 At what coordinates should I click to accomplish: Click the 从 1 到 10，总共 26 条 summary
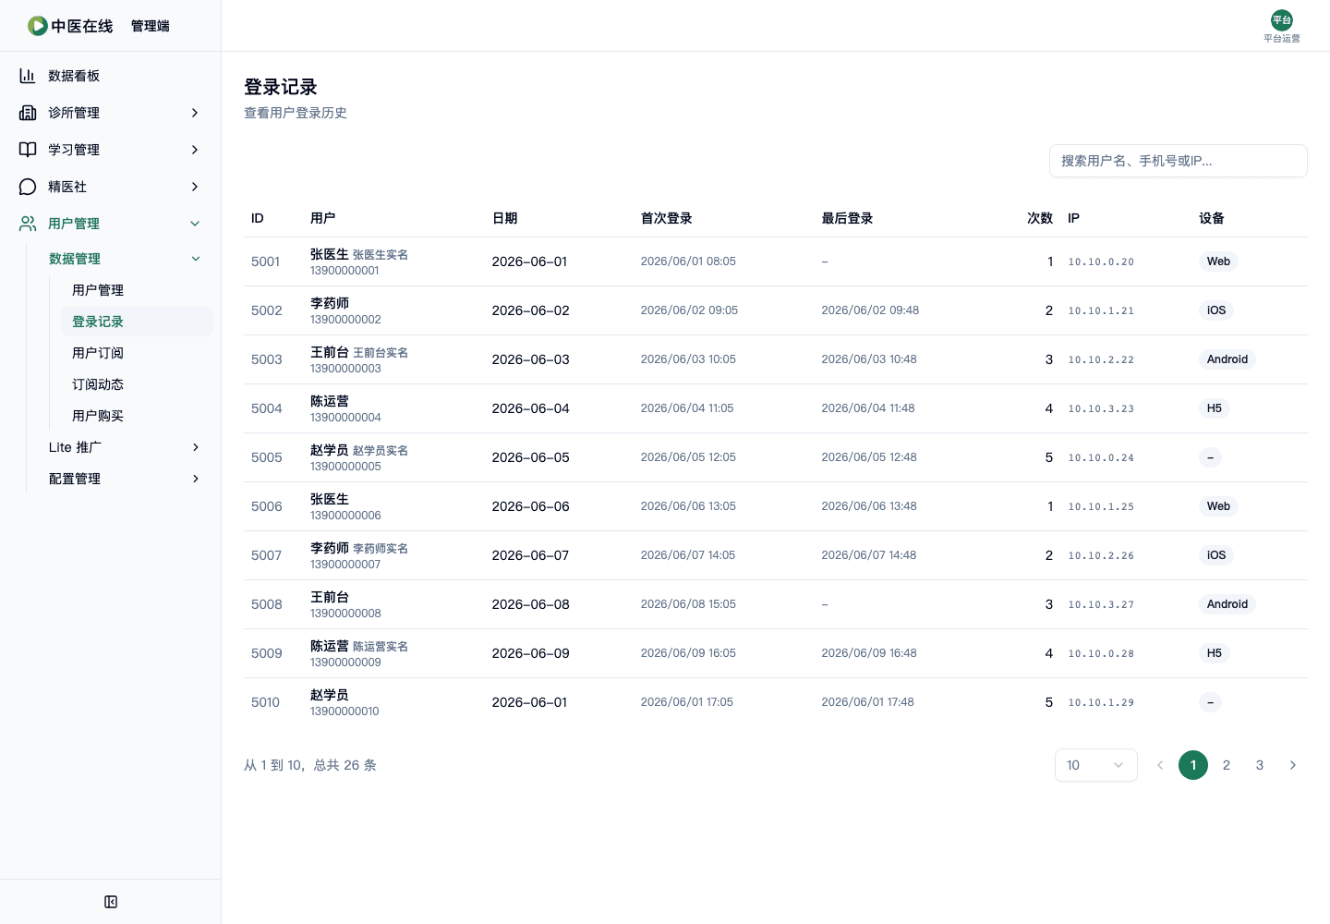coord(310,765)
